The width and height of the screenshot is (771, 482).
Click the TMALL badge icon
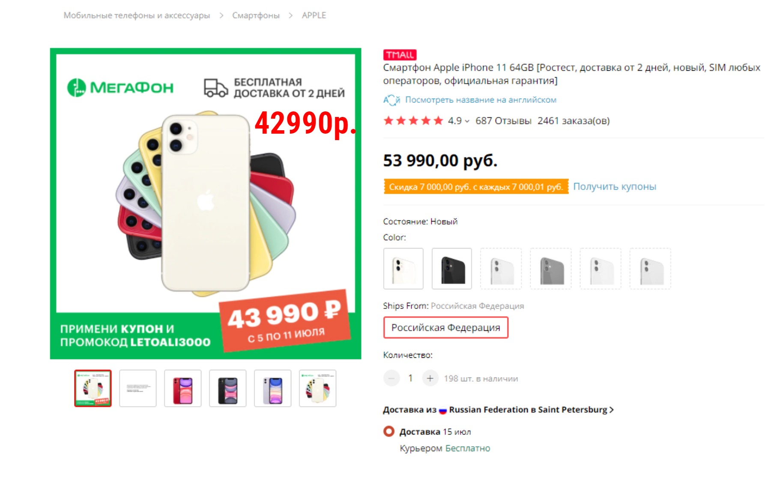pos(400,55)
